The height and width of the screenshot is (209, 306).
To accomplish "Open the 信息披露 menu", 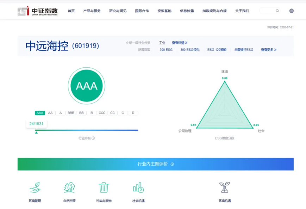I will tap(187, 11).
